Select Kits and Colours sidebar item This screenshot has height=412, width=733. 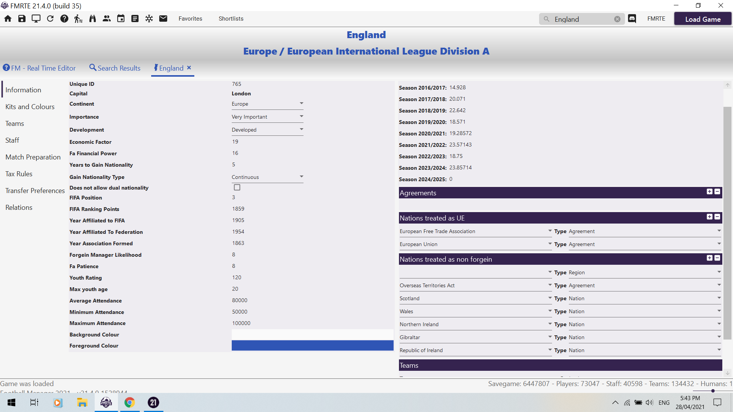pyautogui.click(x=30, y=107)
